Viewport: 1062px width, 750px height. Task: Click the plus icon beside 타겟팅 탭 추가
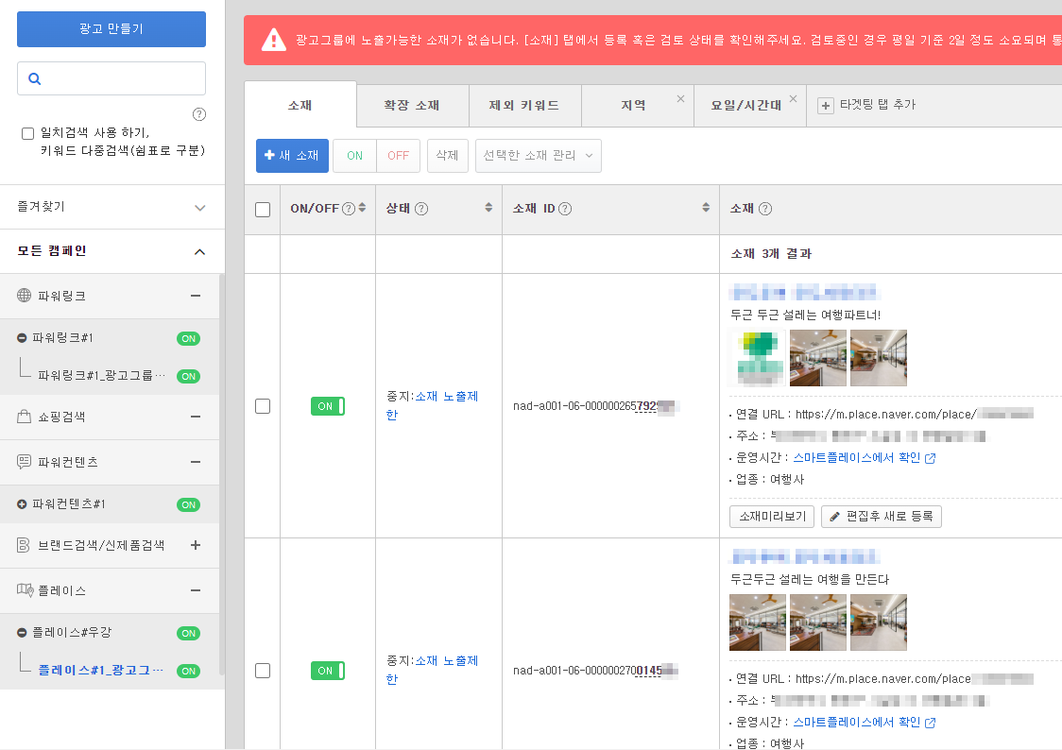[825, 106]
